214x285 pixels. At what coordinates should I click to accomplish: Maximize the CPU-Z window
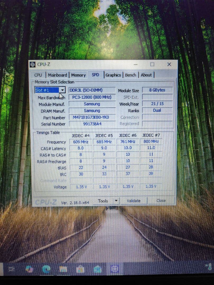152,64
